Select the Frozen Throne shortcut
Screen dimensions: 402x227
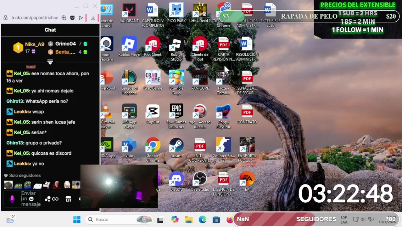(223, 83)
